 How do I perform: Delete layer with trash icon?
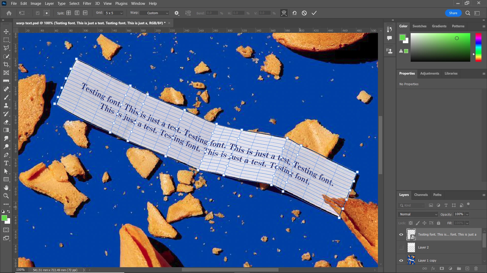[x=476, y=268]
